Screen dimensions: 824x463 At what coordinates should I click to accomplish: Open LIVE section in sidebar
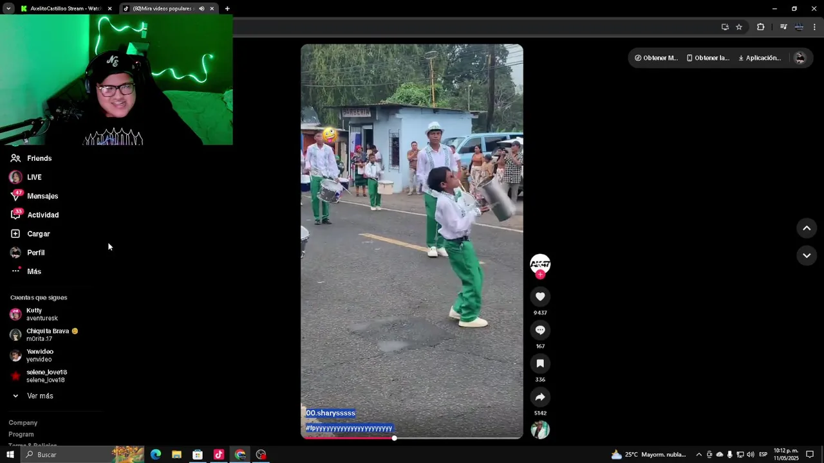(26, 177)
